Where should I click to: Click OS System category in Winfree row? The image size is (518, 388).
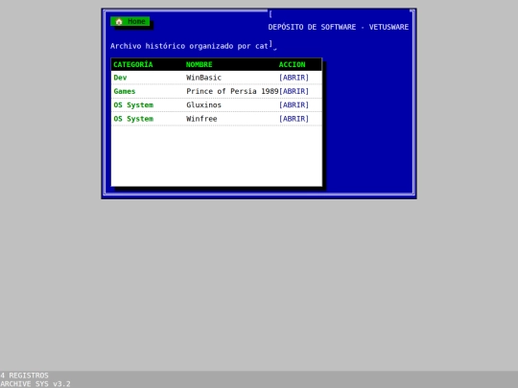pyautogui.click(x=133, y=119)
